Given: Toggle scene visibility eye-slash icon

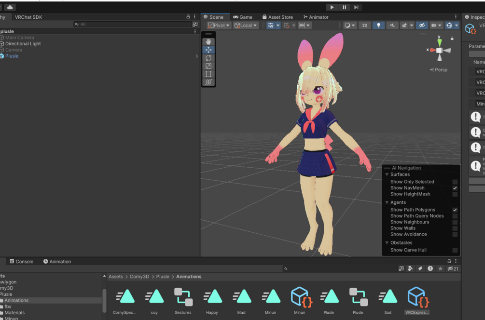Looking at the screenshot, I should point(422,26).
